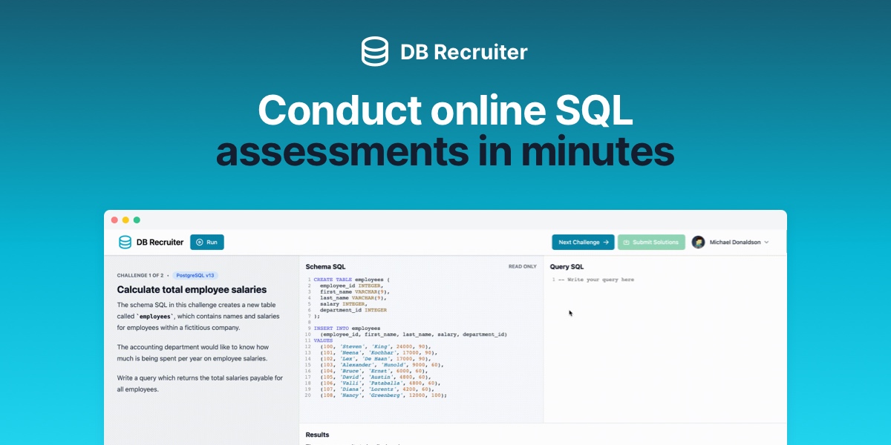This screenshot has width=891, height=445.
Task: Click the code line 'salary INTEGER,'
Action: (342, 304)
